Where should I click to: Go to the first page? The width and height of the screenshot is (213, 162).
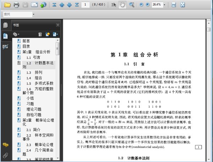coord(54,5)
